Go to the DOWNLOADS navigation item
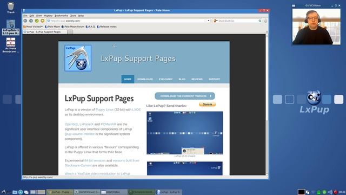This screenshot has height=195, width=346. 145,79
